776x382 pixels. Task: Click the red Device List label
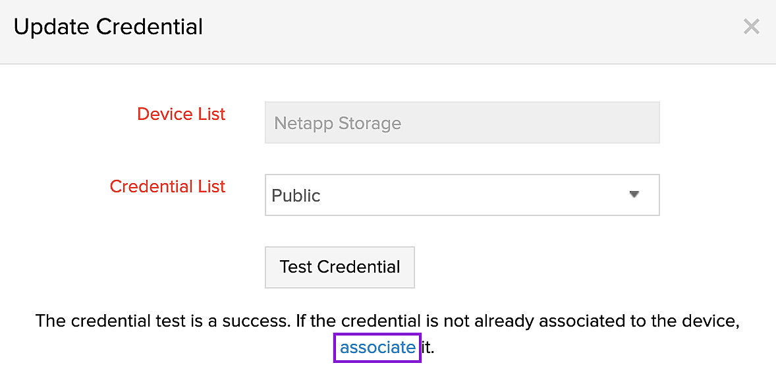[181, 114]
